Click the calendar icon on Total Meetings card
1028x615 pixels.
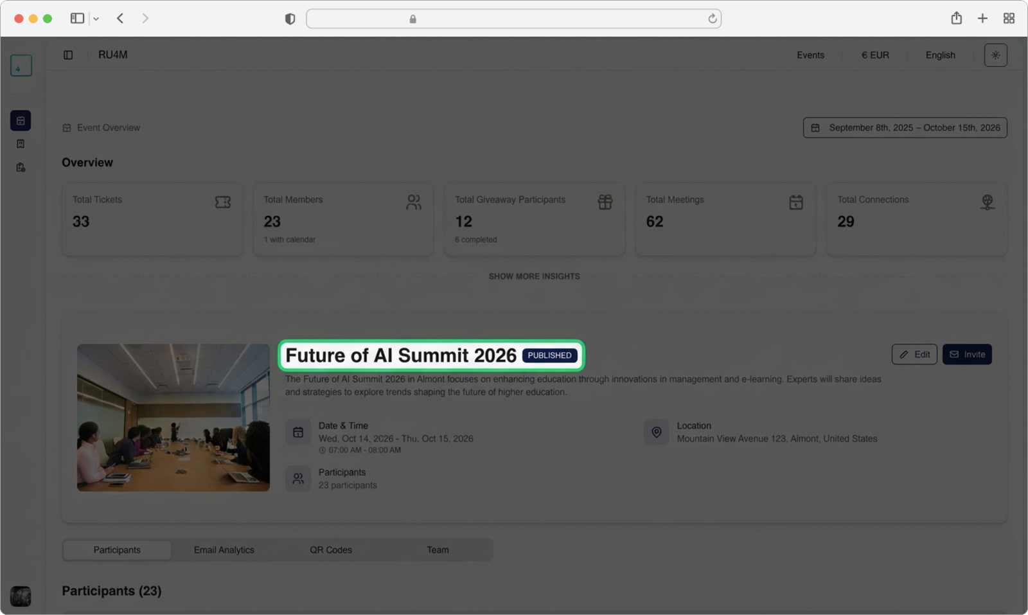tap(796, 202)
